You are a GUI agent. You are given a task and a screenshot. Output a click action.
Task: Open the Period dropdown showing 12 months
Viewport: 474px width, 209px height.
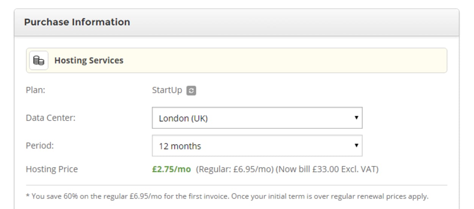coord(257,146)
